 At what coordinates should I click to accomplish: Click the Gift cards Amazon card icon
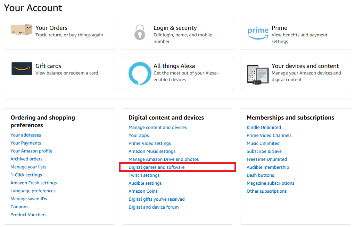click(x=22, y=68)
